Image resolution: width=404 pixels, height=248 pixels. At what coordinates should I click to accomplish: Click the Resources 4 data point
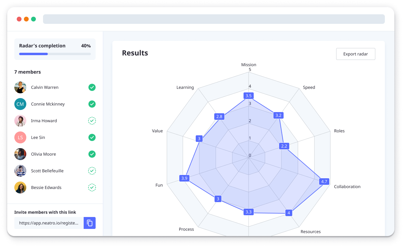(x=288, y=213)
